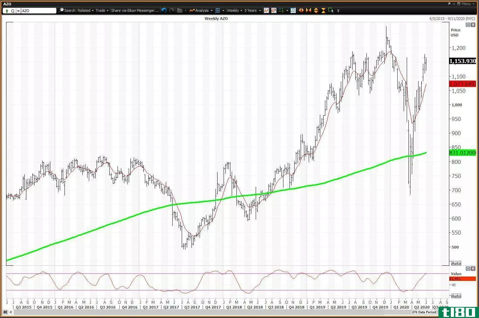Click the date range 6/5/2015 - 9/11/2020 text
The image size is (479, 318).
[x=452, y=19]
